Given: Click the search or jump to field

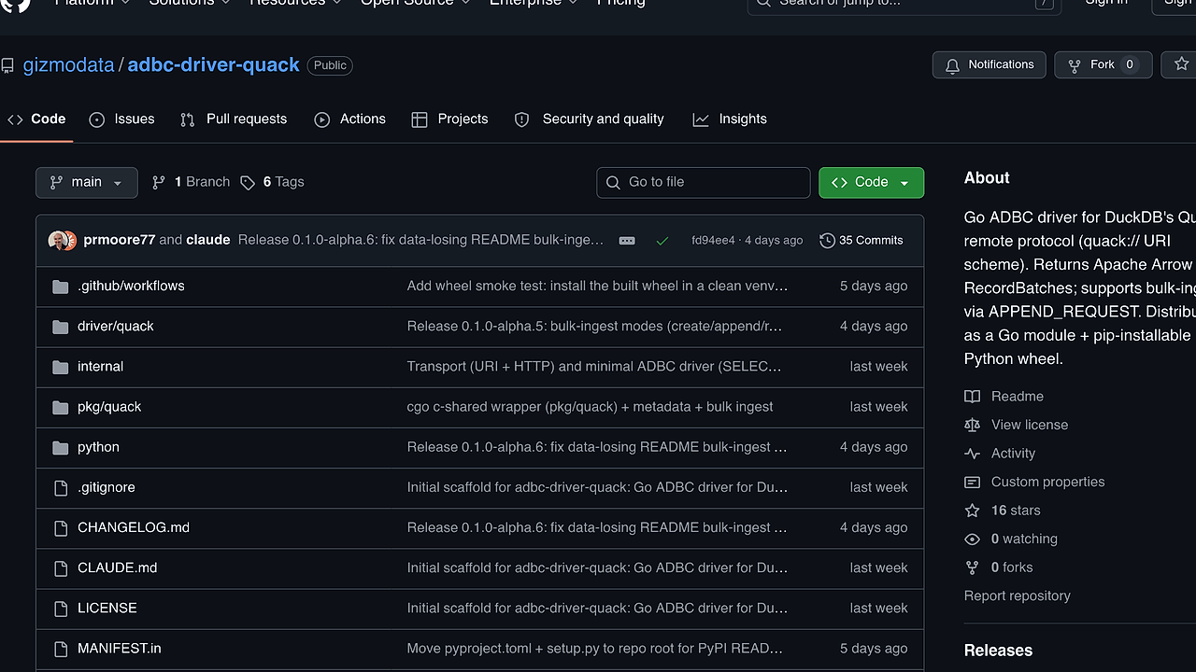Looking at the screenshot, I should 904,4.
